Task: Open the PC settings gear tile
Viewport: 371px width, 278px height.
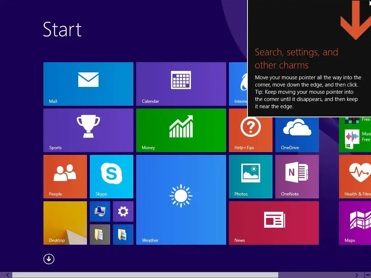Action: point(123,211)
